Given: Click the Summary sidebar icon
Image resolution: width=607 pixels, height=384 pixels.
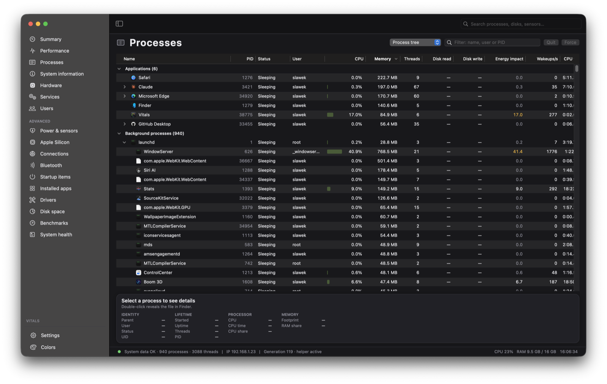Looking at the screenshot, I should tap(33, 39).
